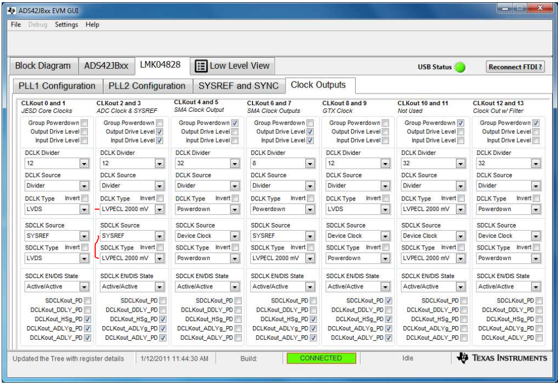Click the 'Idle' status bar entry
The width and height of the screenshot is (558, 385).
coord(408,359)
